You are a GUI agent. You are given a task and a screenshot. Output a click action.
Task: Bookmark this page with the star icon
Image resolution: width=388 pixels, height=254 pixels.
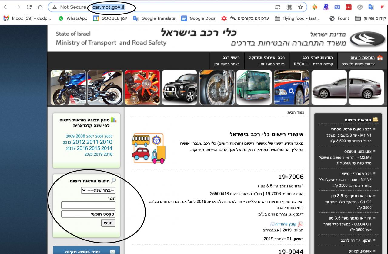coord(300,7)
